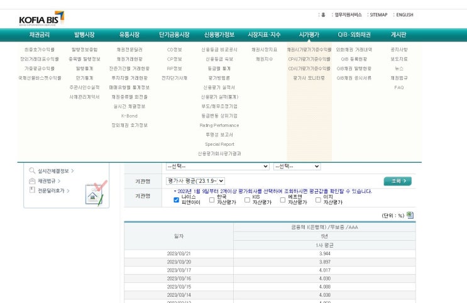Open 실시간체결정보 sidebar link
The height and width of the screenshot is (303, 467).
click(53, 171)
